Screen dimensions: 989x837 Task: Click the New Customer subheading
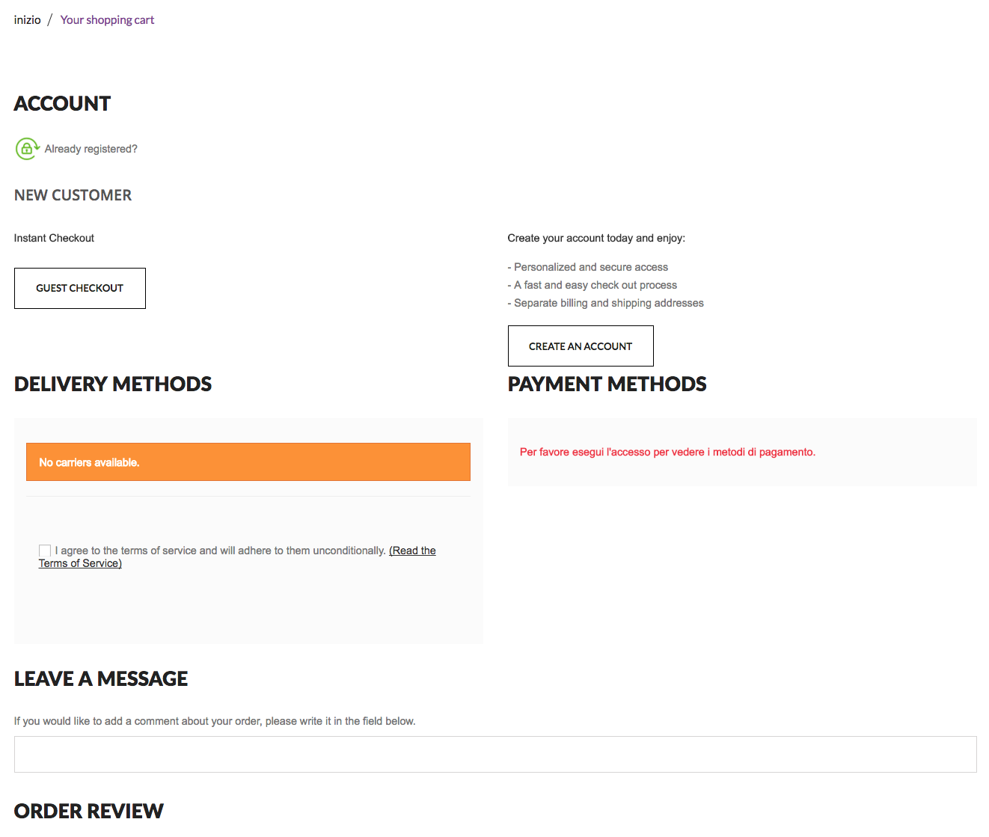(x=73, y=195)
